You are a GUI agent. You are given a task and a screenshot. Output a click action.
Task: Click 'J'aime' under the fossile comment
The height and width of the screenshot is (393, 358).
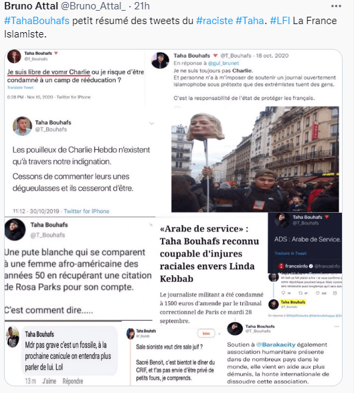49,381
